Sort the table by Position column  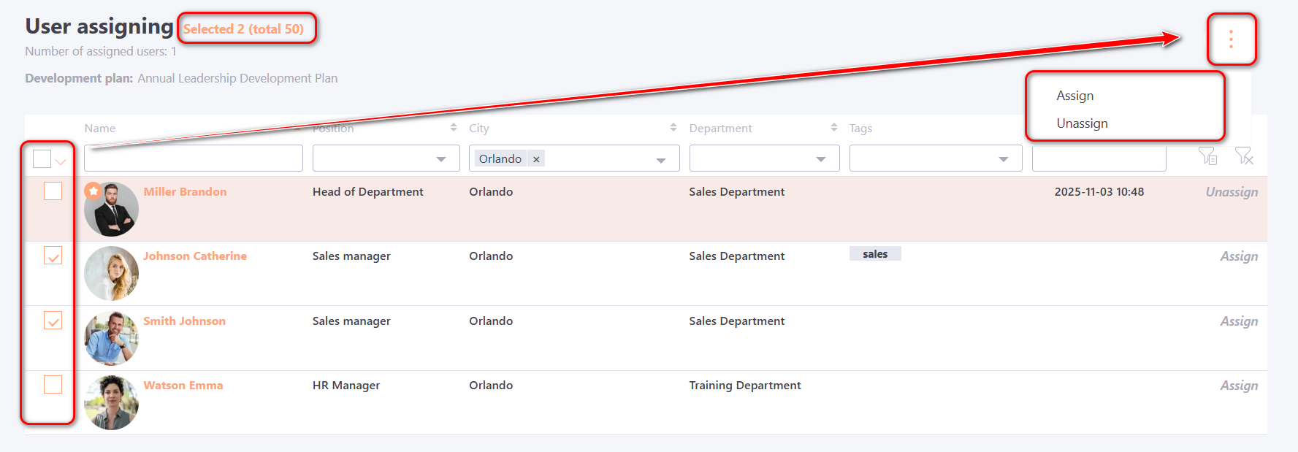(x=454, y=128)
